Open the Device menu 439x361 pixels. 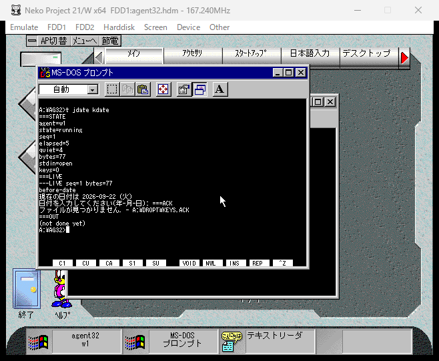coord(188,27)
